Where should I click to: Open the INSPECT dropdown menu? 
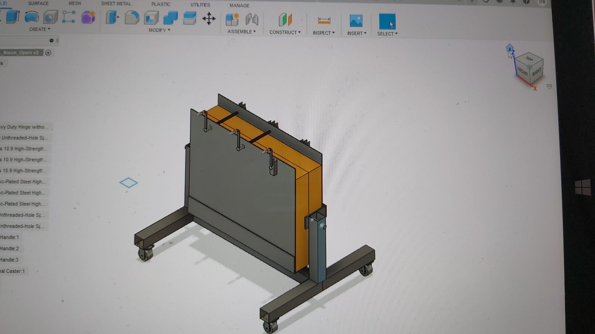[x=324, y=33]
